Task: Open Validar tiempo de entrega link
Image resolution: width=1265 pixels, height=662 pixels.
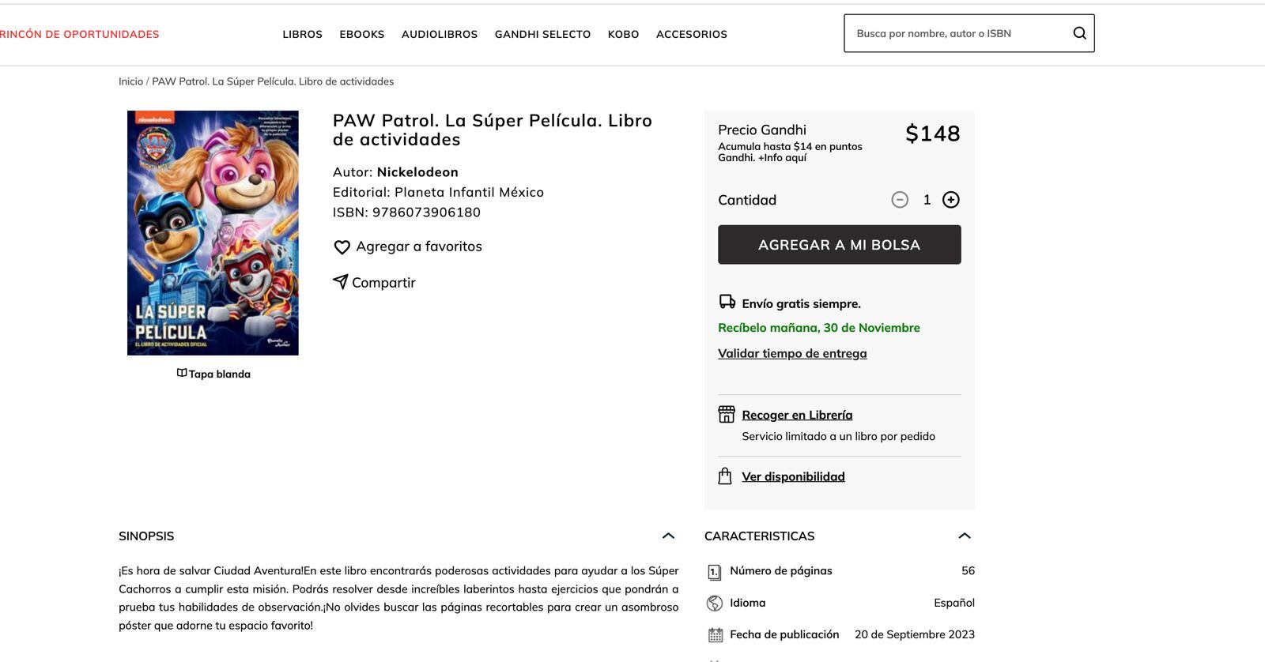Action: coord(792,353)
